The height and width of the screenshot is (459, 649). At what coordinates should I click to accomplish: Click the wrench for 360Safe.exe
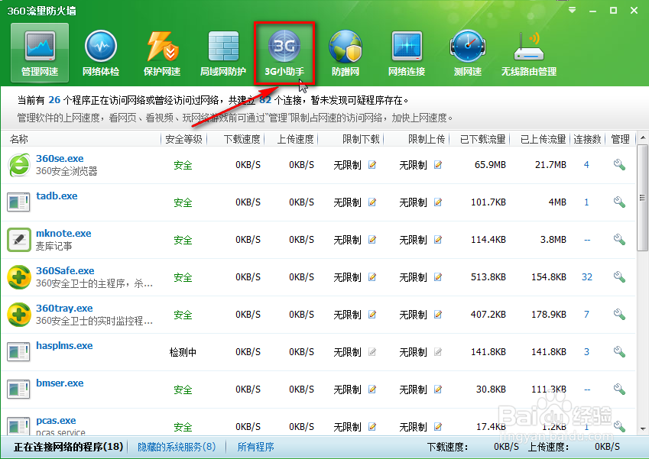(619, 276)
